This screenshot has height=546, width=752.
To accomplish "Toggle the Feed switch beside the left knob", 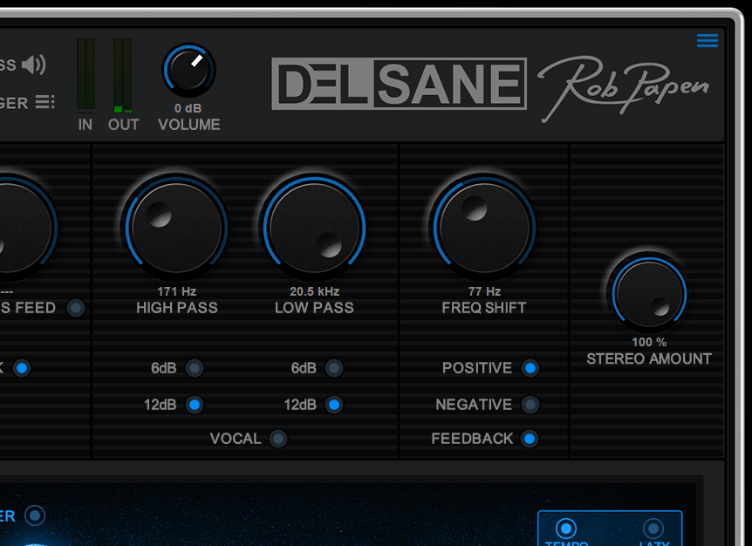I will [76, 308].
